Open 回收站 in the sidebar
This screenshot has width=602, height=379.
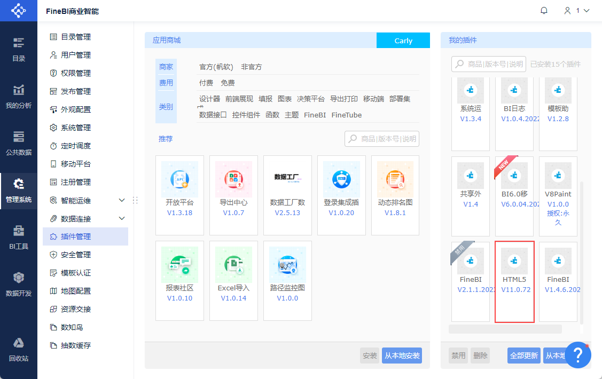tap(18, 350)
